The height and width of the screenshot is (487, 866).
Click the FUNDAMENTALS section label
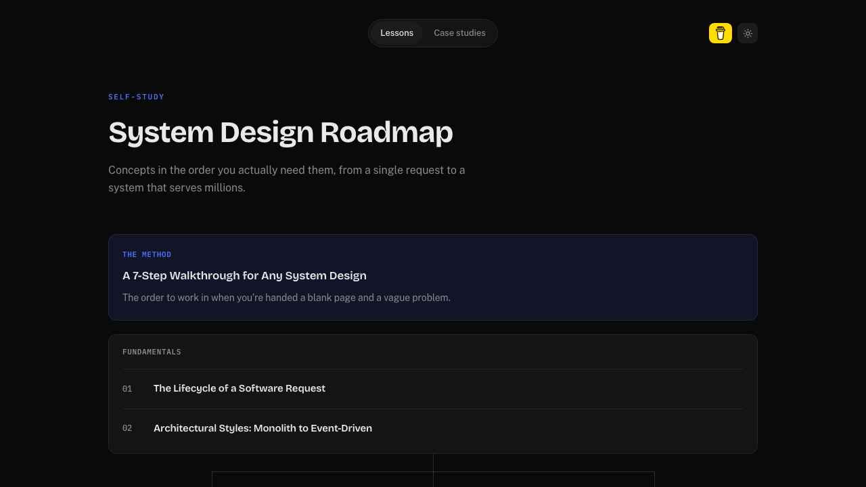click(152, 352)
